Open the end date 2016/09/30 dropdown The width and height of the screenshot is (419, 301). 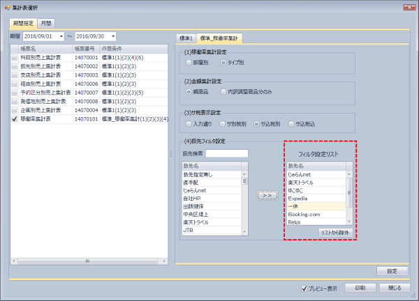(113, 36)
